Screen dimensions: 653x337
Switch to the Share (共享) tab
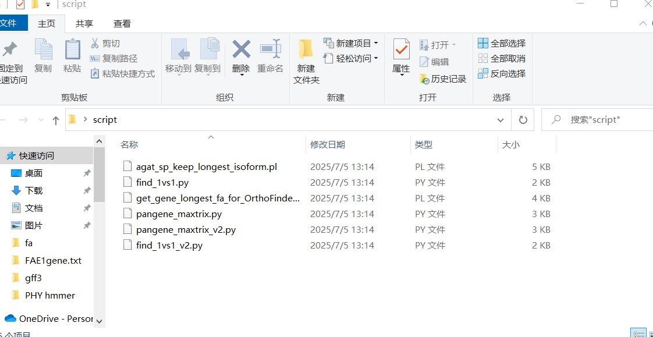(84, 24)
